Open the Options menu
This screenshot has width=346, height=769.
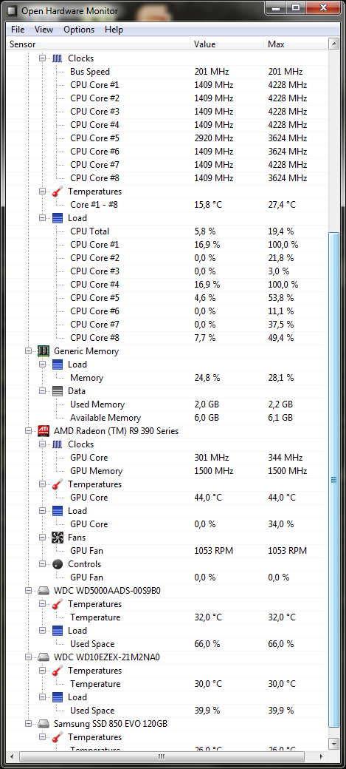[79, 30]
